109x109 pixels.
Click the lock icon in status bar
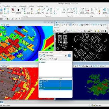pos(94,105)
